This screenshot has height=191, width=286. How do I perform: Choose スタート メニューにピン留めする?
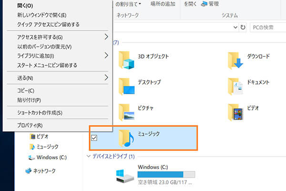coord(47,65)
